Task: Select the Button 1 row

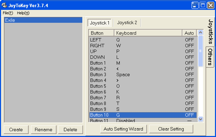Action: (x=143, y=63)
